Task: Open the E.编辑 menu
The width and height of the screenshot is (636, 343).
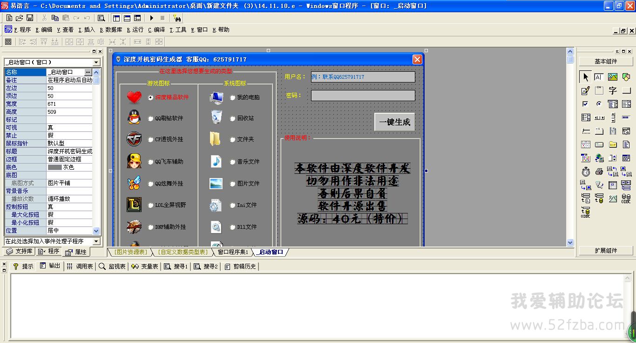Action: tap(44, 30)
